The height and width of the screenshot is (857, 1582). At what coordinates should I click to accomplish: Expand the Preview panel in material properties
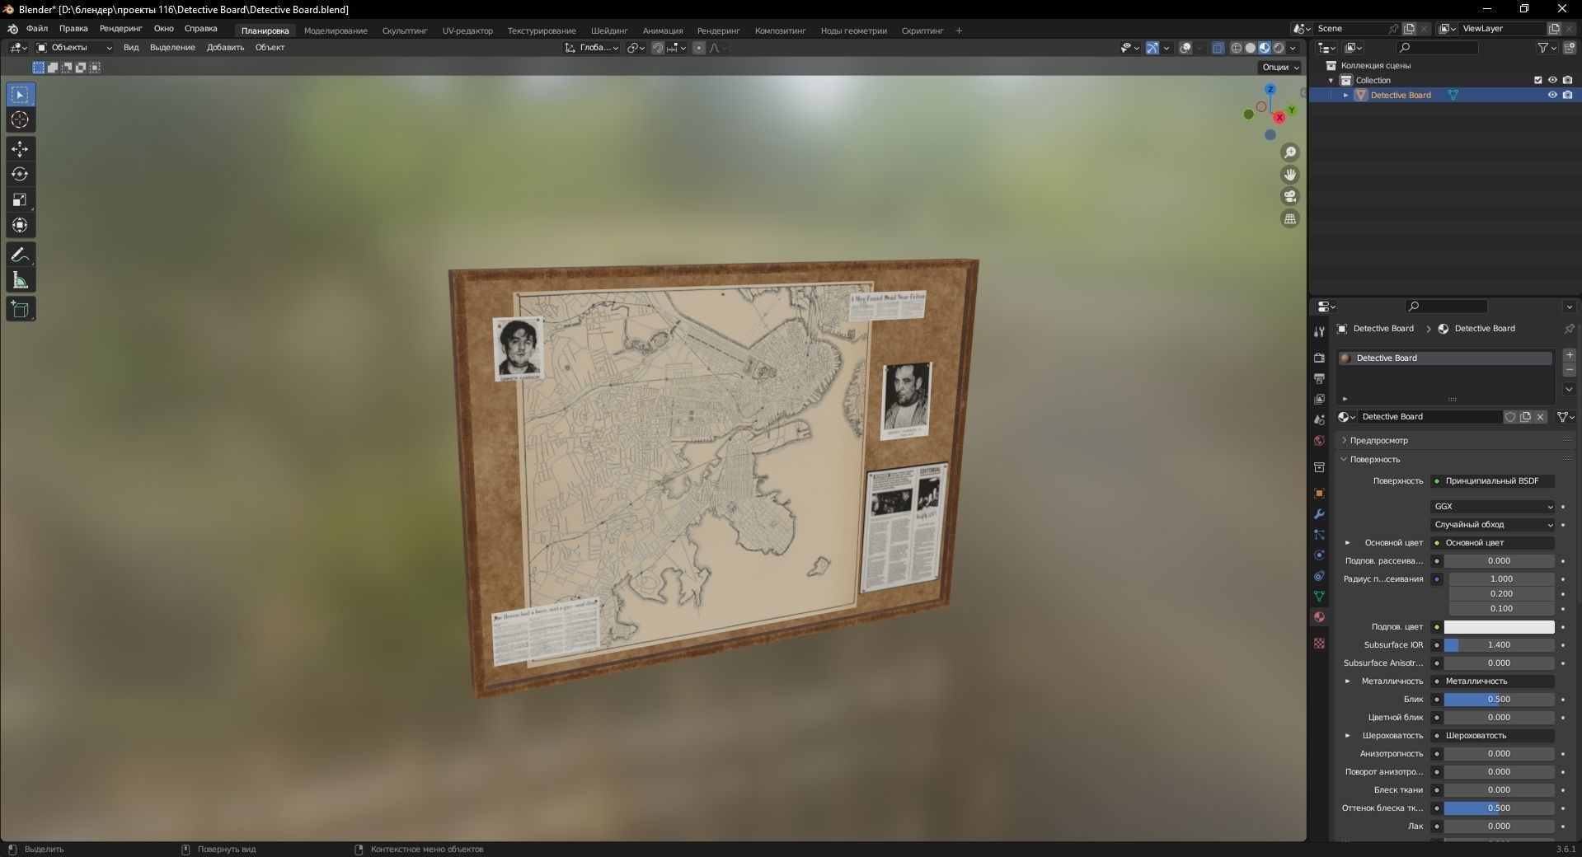[x=1344, y=441]
